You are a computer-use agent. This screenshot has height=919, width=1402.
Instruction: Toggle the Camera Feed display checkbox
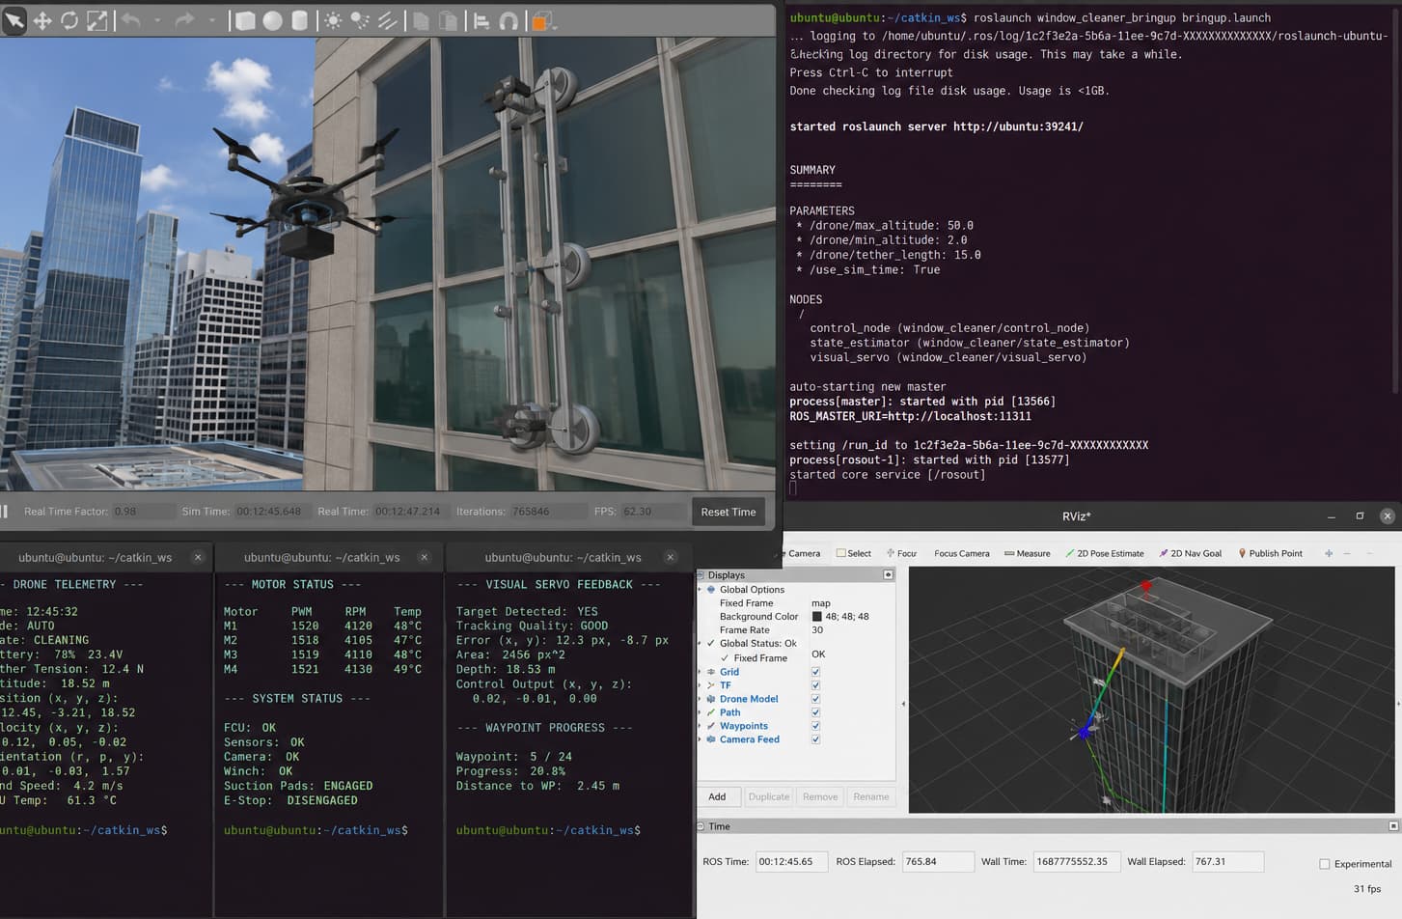click(x=815, y=739)
